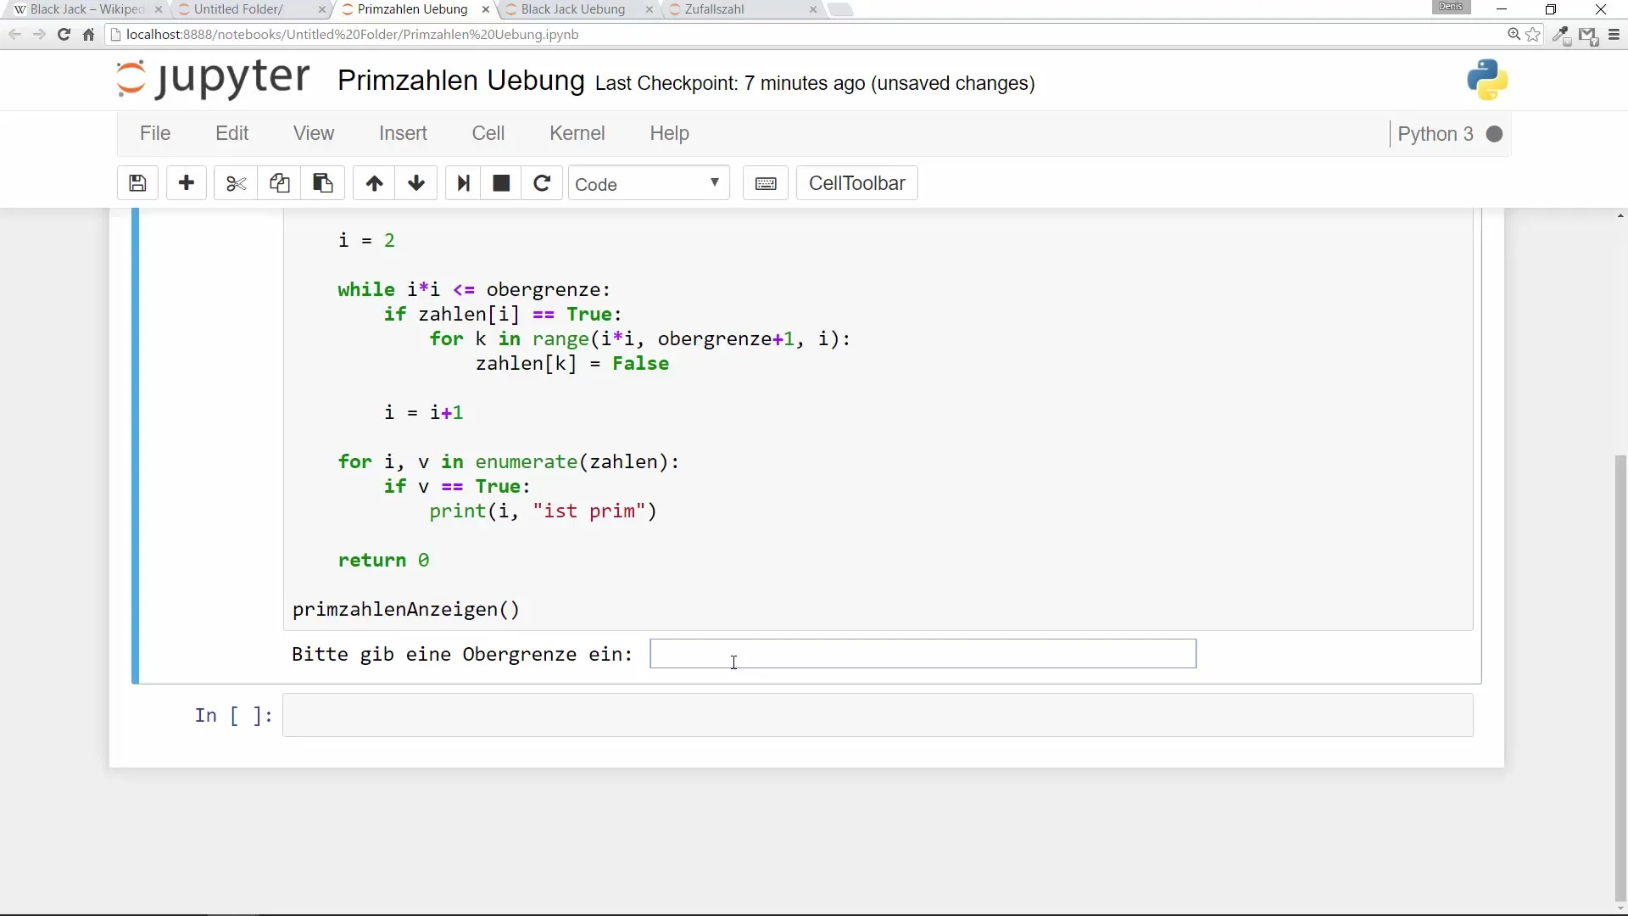Bookmark this page with star icon
The height and width of the screenshot is (916, 1628).
tap(1533, 35)
